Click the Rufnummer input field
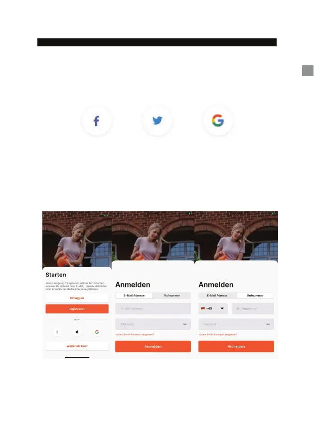 tap(253, 308)
